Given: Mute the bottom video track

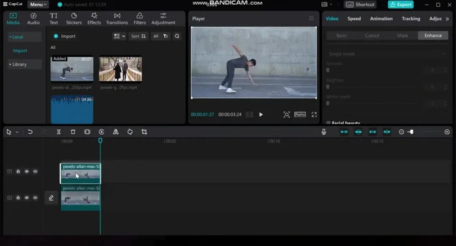Looking at the screenshot, I should (35, 197).
